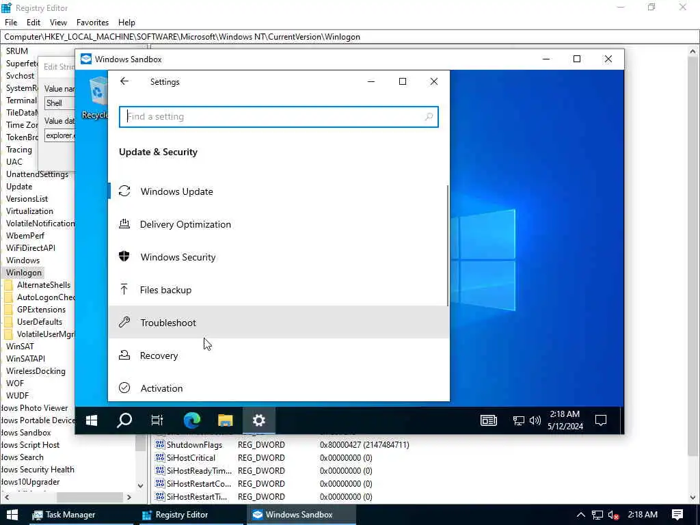700x525 pixels.
Task: Open File Explorer in Sandbox taskbar
Action: point(226,420)
